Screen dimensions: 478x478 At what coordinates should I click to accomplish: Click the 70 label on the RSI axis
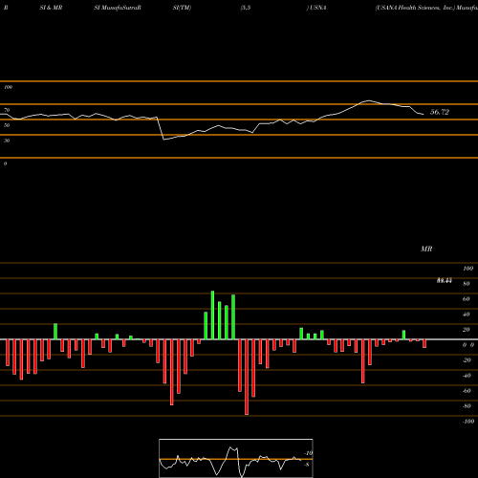7,110
